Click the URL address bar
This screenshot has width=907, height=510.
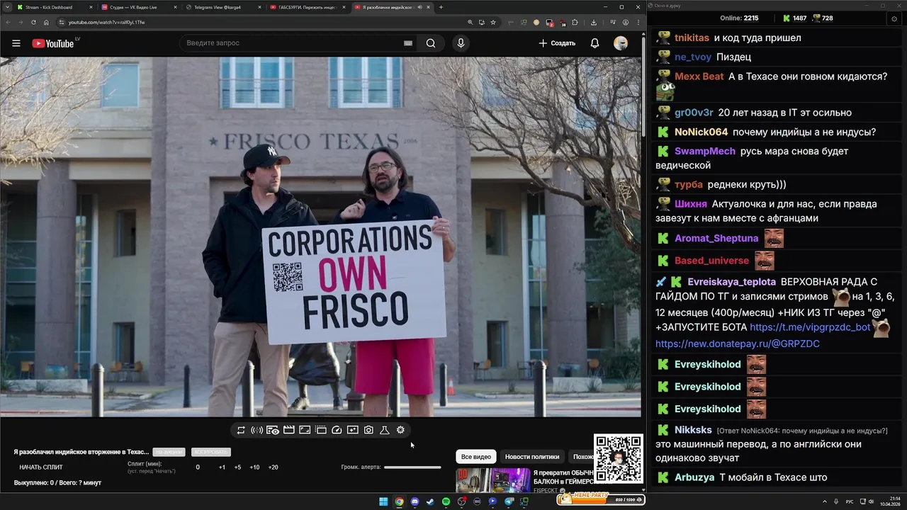(262, 22)
